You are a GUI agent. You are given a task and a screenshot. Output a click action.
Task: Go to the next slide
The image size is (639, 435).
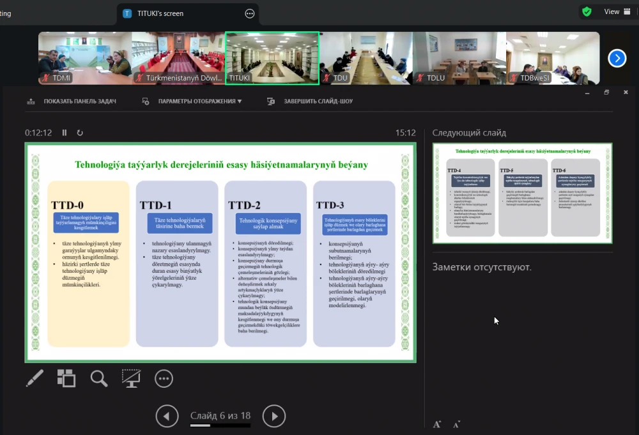pyautogui.click(x=274, y=416)
